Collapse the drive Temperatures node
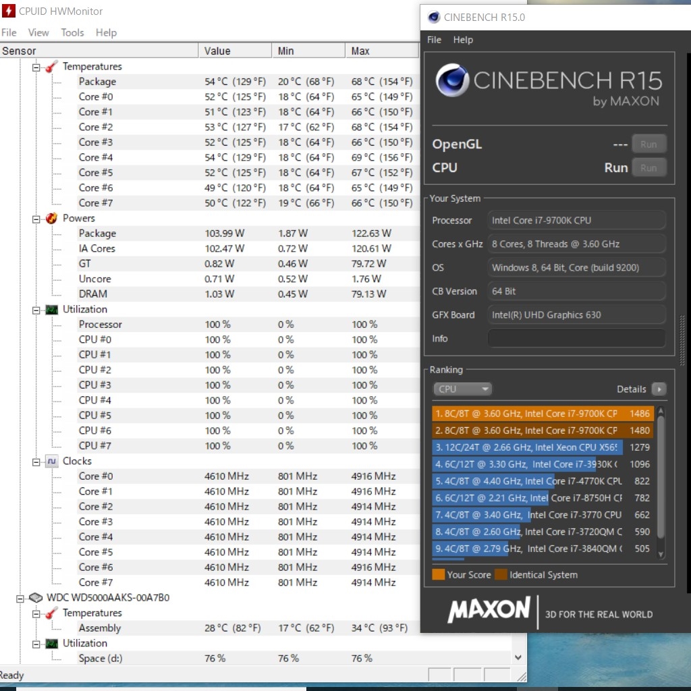This screenshot has height=691, width=691. 36,614
